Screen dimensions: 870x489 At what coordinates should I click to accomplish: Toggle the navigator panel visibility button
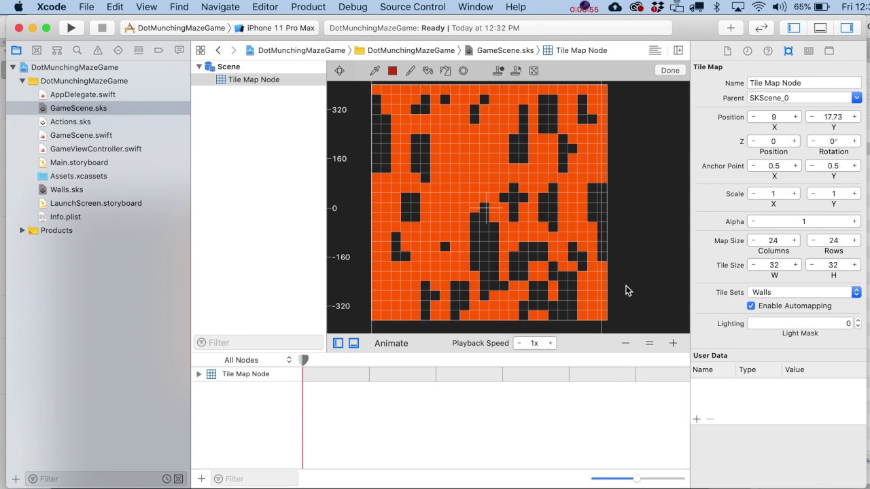pos(794,28)
